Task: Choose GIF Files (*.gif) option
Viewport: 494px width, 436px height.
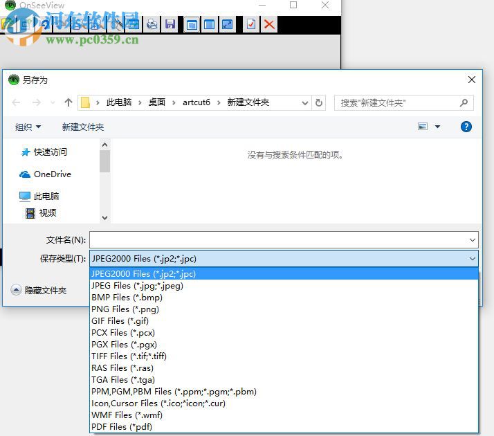Action: pyautogui.click(x=284, y=321)
